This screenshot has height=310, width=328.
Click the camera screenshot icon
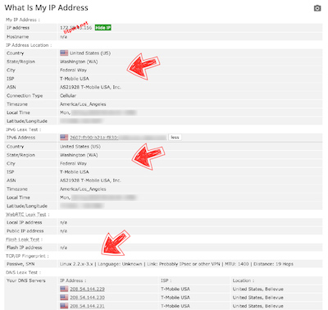pos(317,8)
